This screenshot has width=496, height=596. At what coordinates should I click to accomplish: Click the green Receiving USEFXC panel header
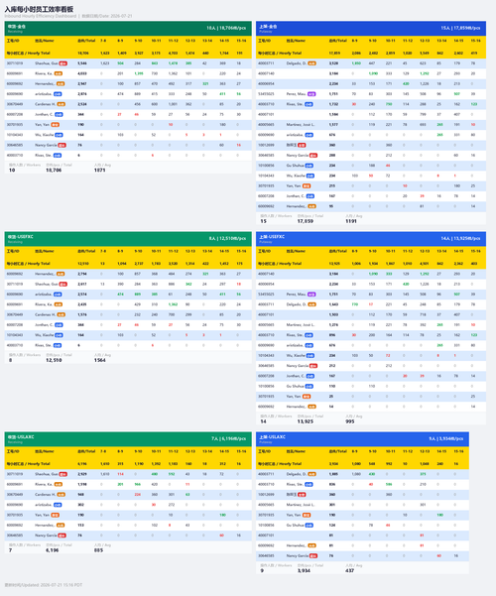tap(128, 239)
